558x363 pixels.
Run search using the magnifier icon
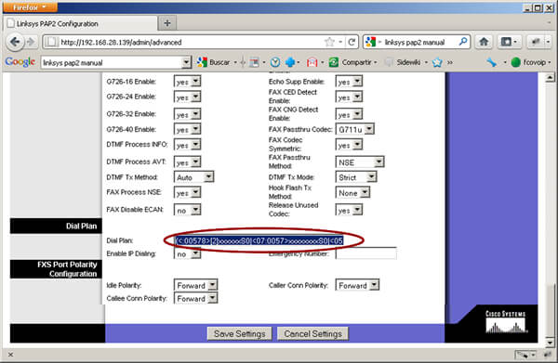[x=462, y=42]
